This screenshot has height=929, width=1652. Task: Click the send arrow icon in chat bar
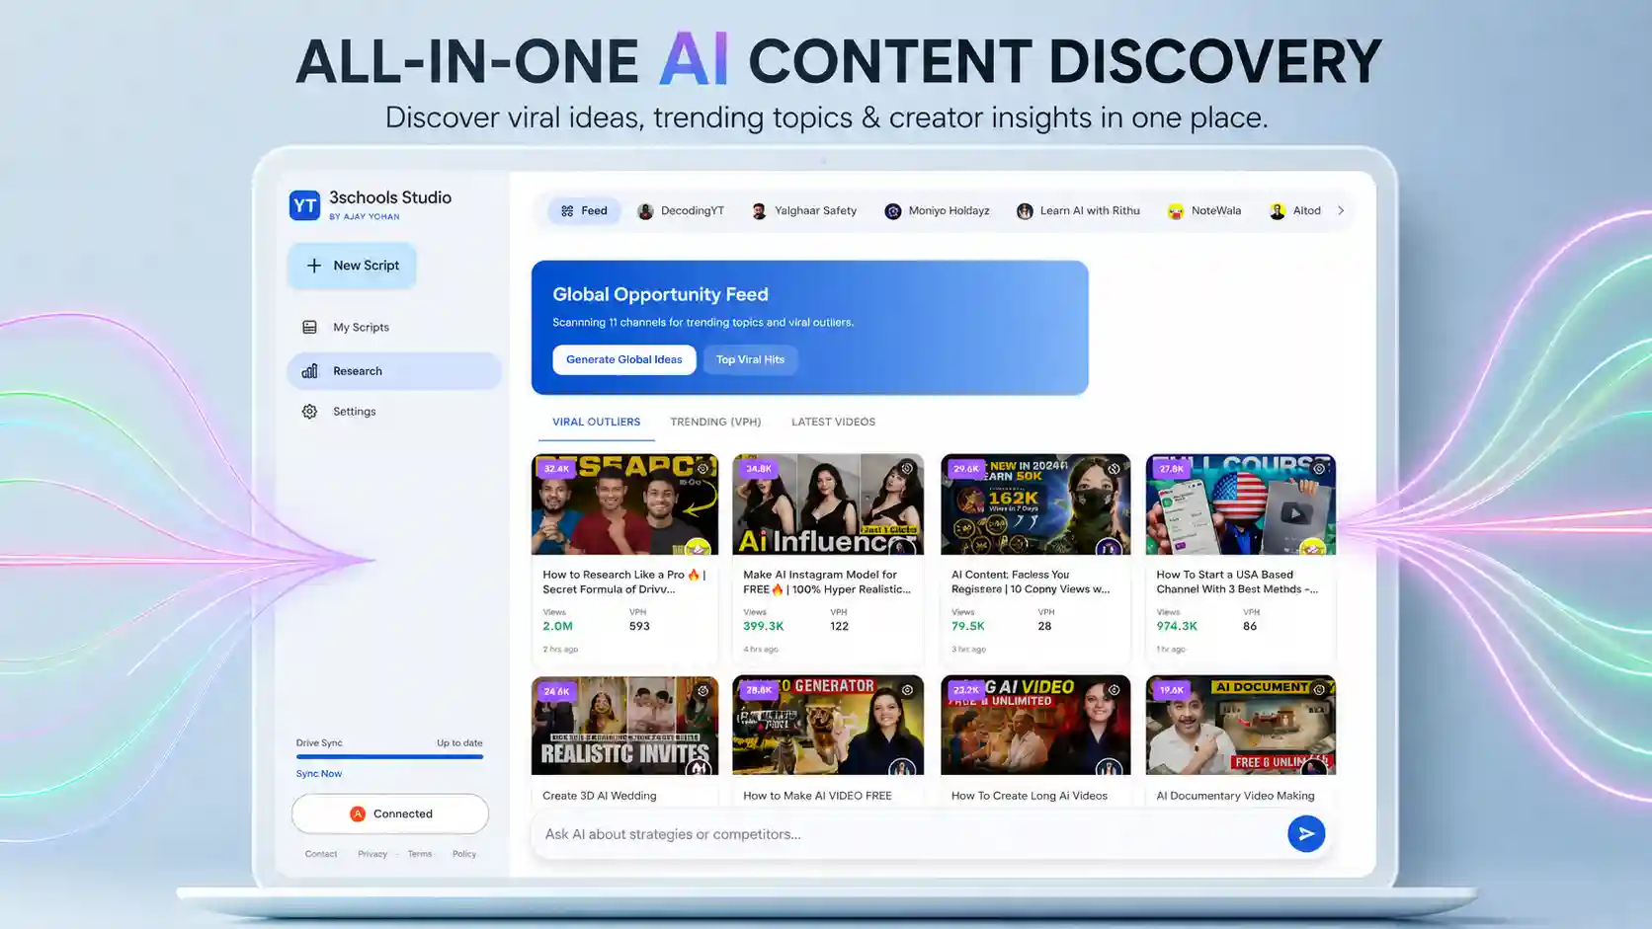pyautogui.click(x=1306, y=834)
